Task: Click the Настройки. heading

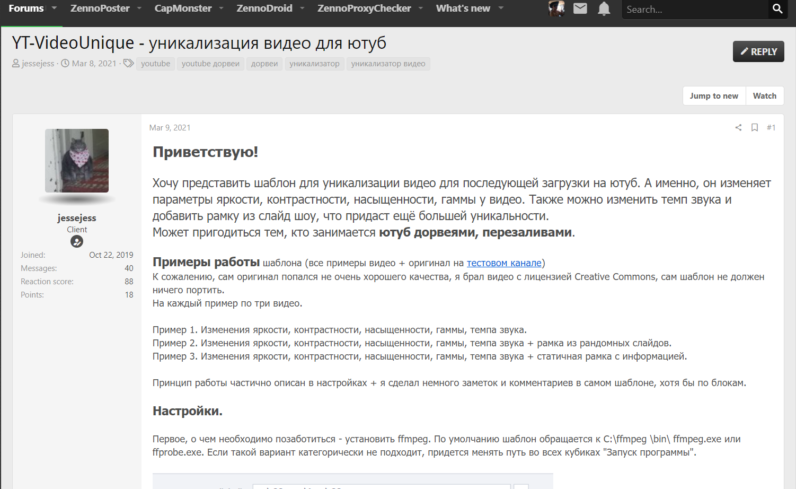Action: coord(188,411)
